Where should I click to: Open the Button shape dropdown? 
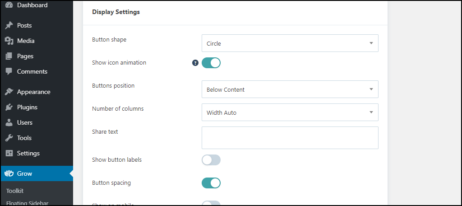tap(290, 43)
